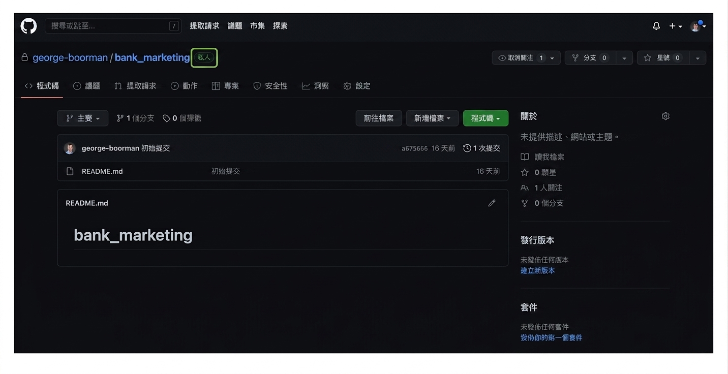Click the 建立新版本 link
728x374 pixels.
(x=538, y=270)
